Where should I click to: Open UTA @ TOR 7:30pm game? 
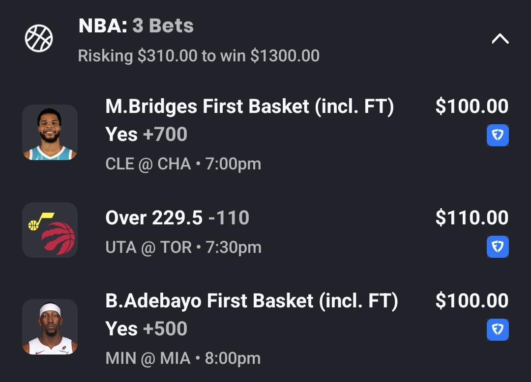pos(183,247)
